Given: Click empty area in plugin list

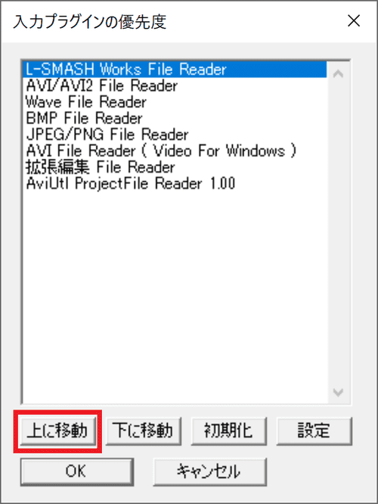Looking at the screenshot, I should pos(175,296).
